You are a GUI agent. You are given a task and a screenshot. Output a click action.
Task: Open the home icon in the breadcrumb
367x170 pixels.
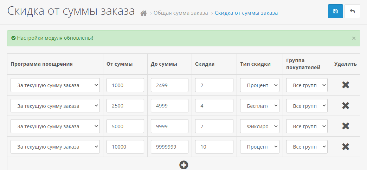(143, 13)
